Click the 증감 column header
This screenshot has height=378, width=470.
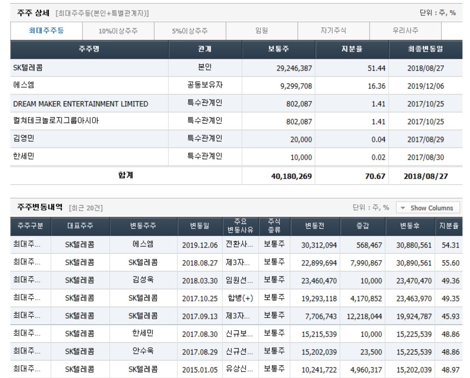tap(363, 226)
